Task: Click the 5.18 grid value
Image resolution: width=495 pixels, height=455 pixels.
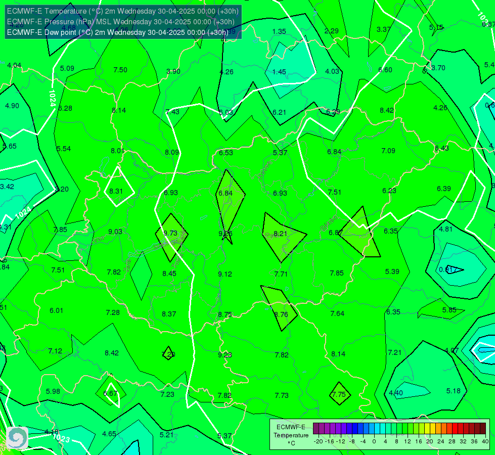Action: coord(454,391)
